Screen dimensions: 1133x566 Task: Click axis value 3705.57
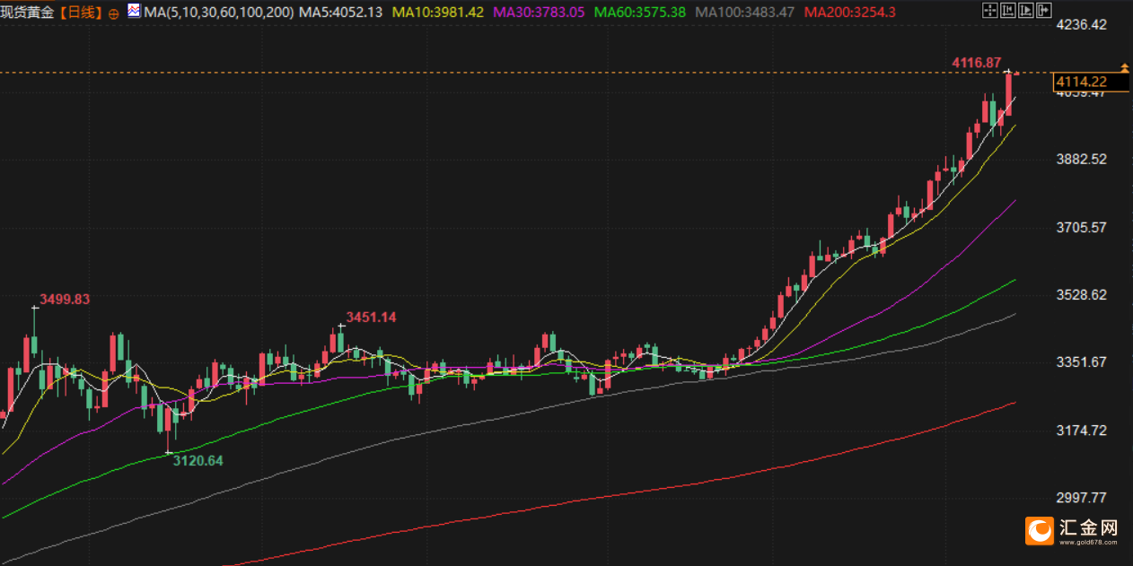pyautogui.click(x=1081, y=227)
